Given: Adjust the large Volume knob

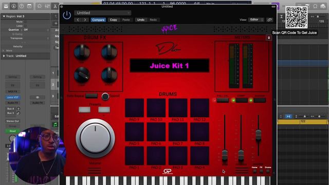Looking at the screenshot, I should coord(95,138).
